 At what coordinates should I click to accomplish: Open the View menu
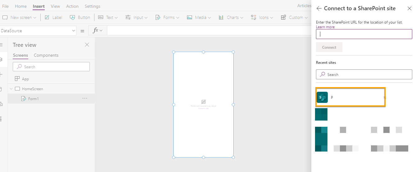tap(55, 6)
